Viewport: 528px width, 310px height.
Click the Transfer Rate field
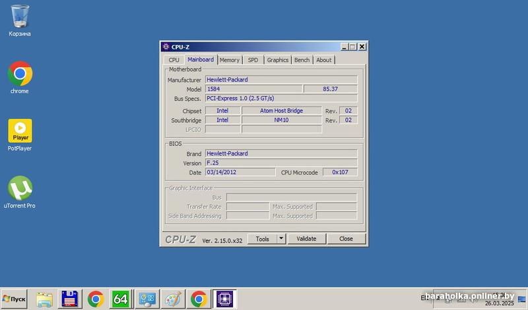[x=248, y=206]
